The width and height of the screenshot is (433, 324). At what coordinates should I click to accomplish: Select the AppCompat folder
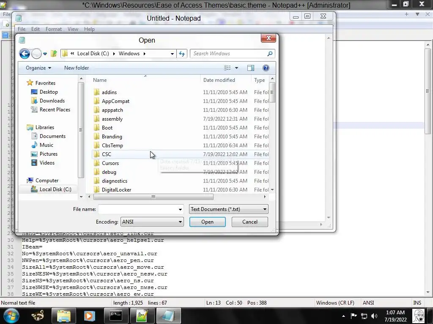pos(115,101)
